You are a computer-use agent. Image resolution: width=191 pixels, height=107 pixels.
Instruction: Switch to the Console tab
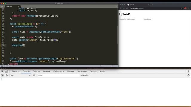click(26, 71)
